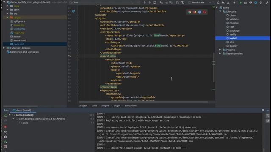Select the compile lifecycle phase
The image size is (271, 152).
234,23
